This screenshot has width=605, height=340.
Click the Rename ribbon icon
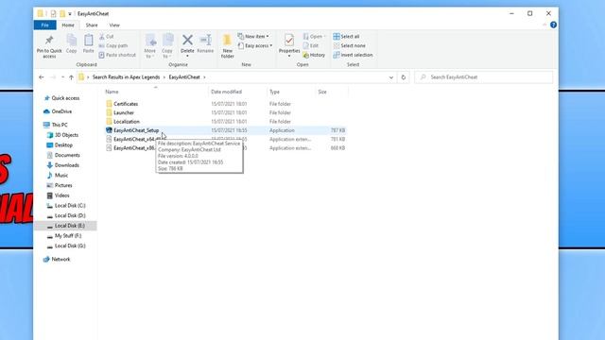[205, 40]
